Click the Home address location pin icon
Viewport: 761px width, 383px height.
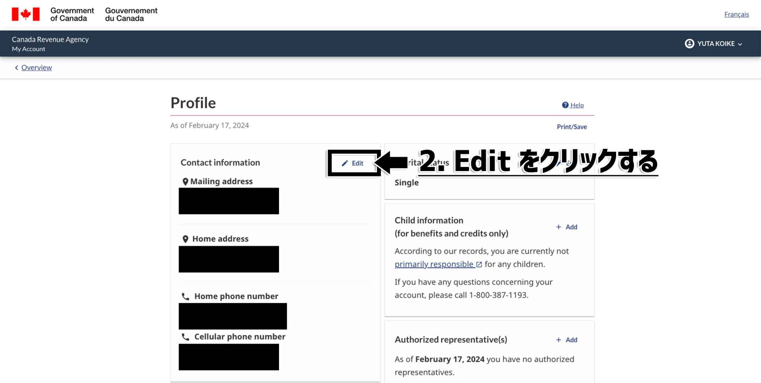point(185,239)
